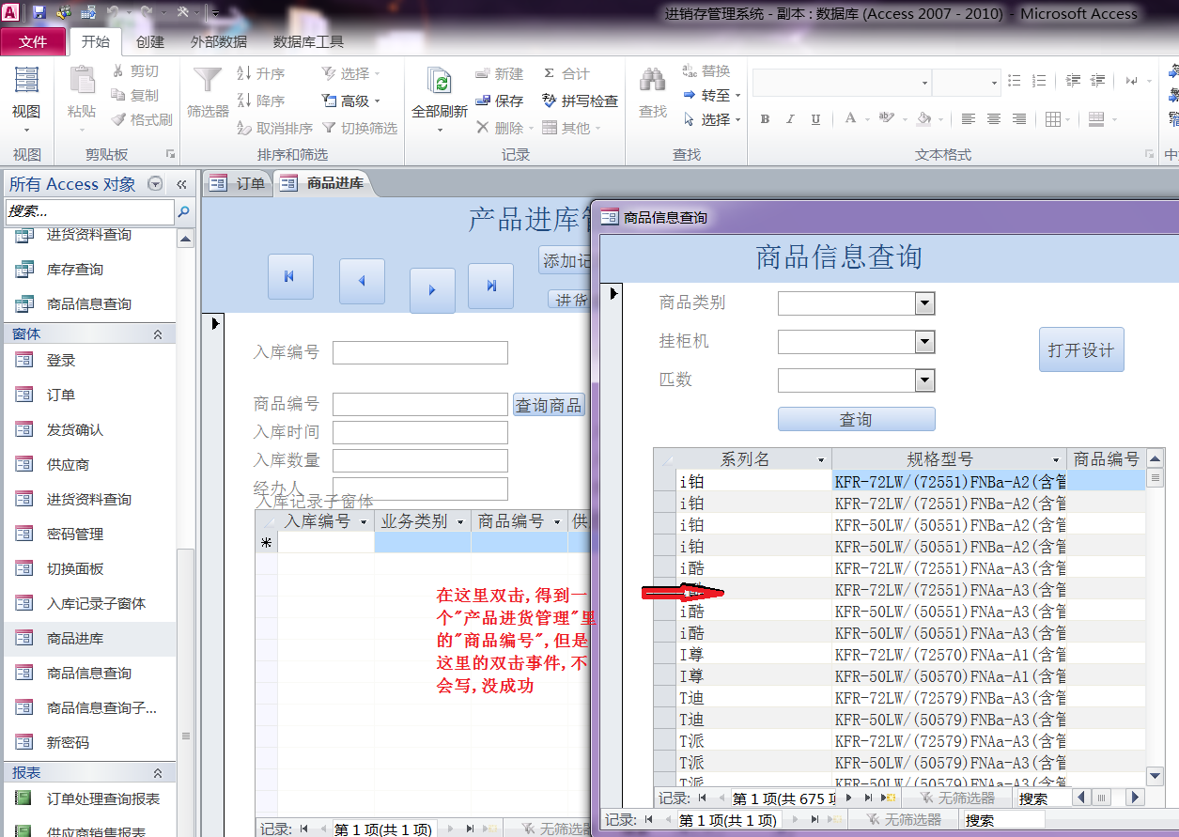Click the 打开设计 button

pyautogui.click(x=1080, y=349)
